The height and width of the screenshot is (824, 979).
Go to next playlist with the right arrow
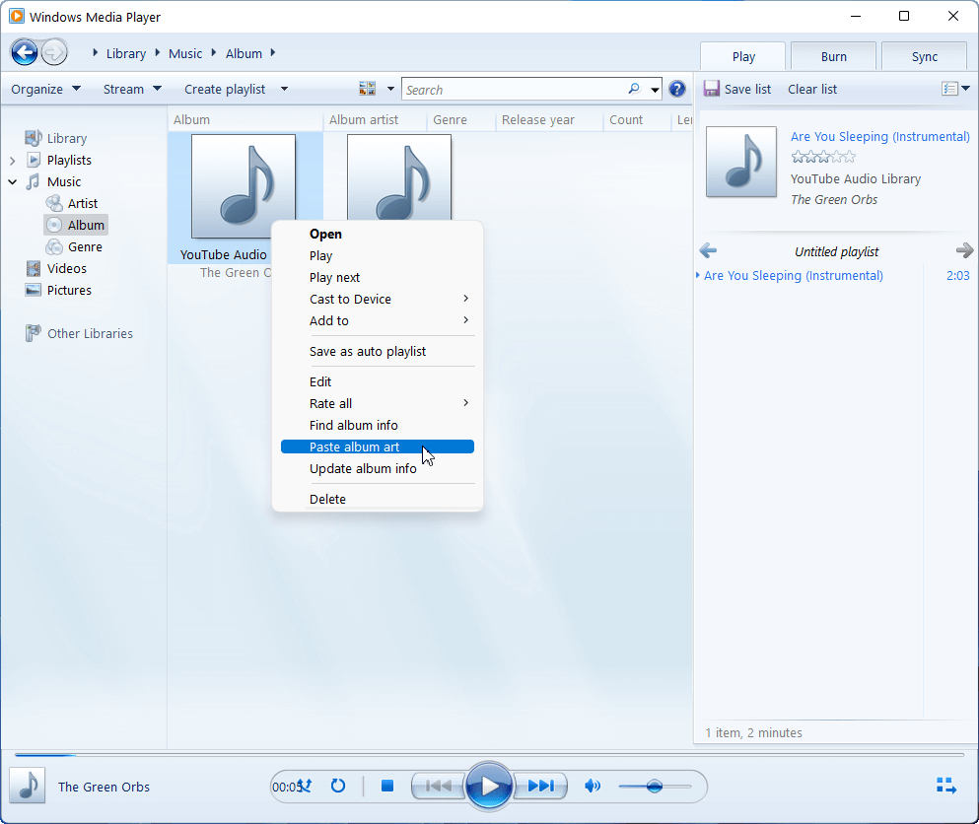click(964, 251)
